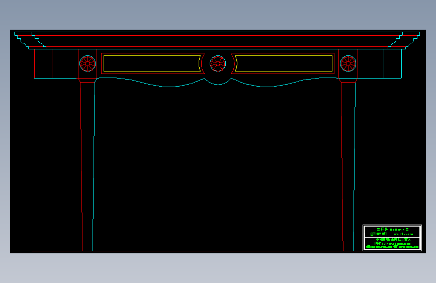Click inside the right yellow-outlined panel

click(x=284, y=63)
